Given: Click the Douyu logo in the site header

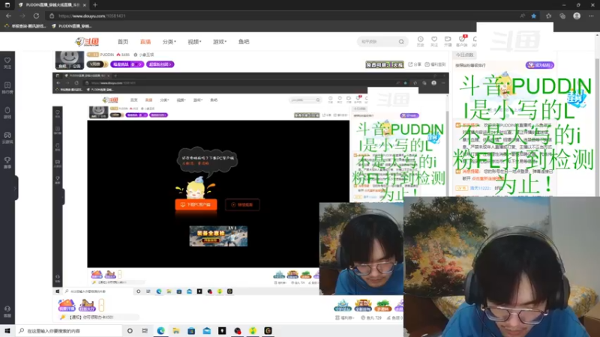Looking at the screenshot, I should coord(87,42).
